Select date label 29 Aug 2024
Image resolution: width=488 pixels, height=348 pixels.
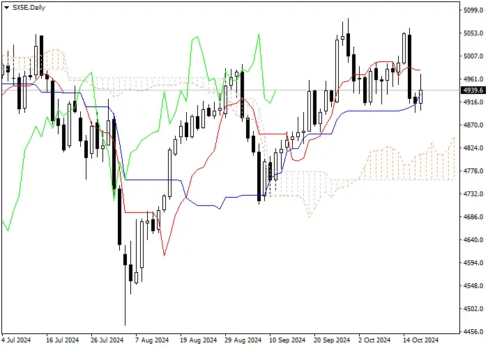[243, 340]
